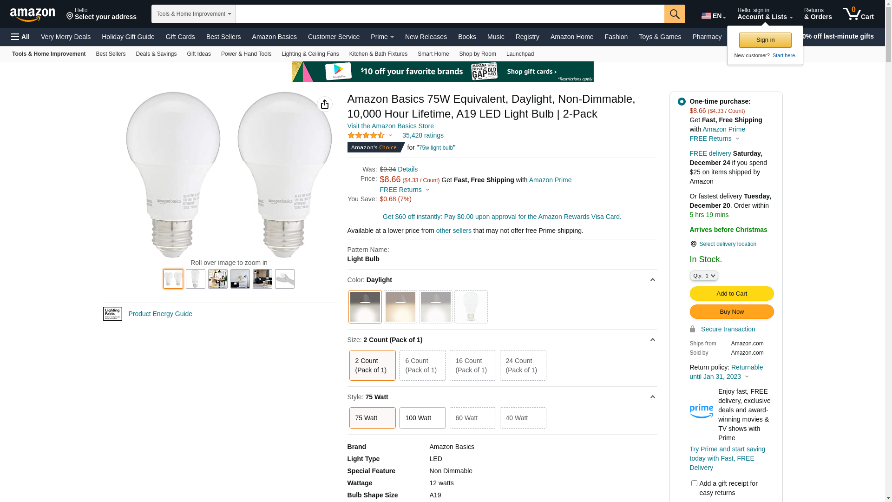The image size is (892, 502).
Task: Click the Prime logo in buy box
Action: 701,411
